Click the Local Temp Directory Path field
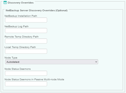The height and width of the screenshot is (93, 126). [26, 51]
